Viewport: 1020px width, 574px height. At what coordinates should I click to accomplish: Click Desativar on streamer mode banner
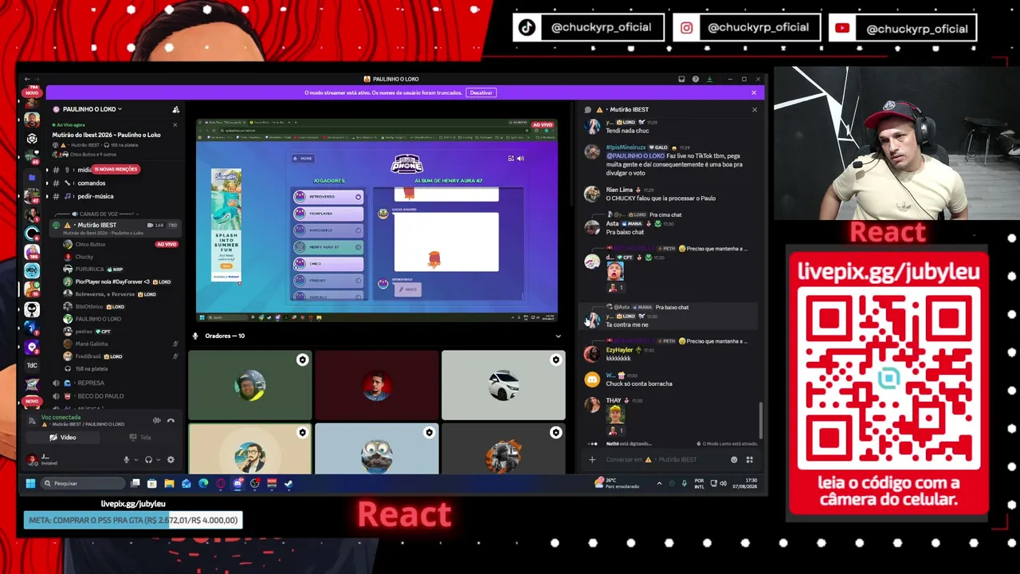point(481,92)
